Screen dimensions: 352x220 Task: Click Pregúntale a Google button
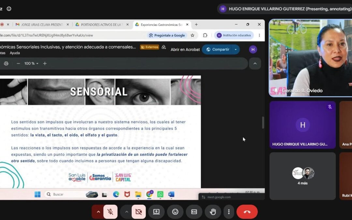click(x=167, y=35)
